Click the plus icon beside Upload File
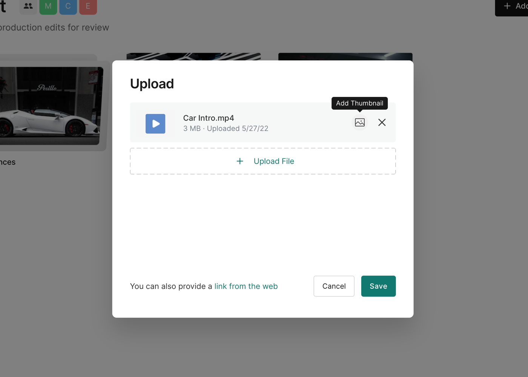 pos(240,161)
